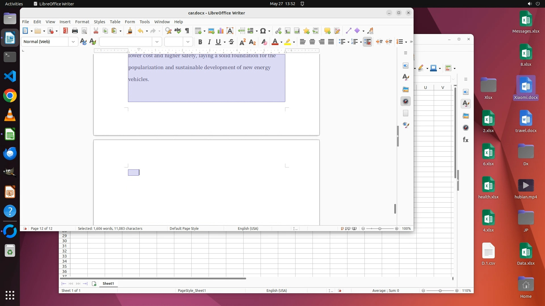The image size is (545, 306).
Task: Expand the paragraph style dropdown
Action: click(x=73, y=42)
